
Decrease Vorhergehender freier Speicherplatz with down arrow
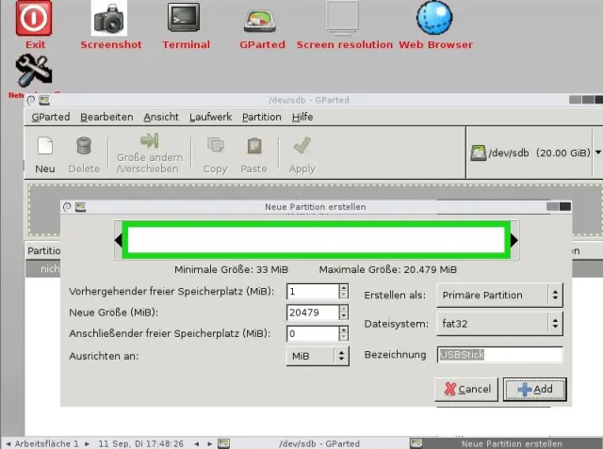(x=344, y=296)
